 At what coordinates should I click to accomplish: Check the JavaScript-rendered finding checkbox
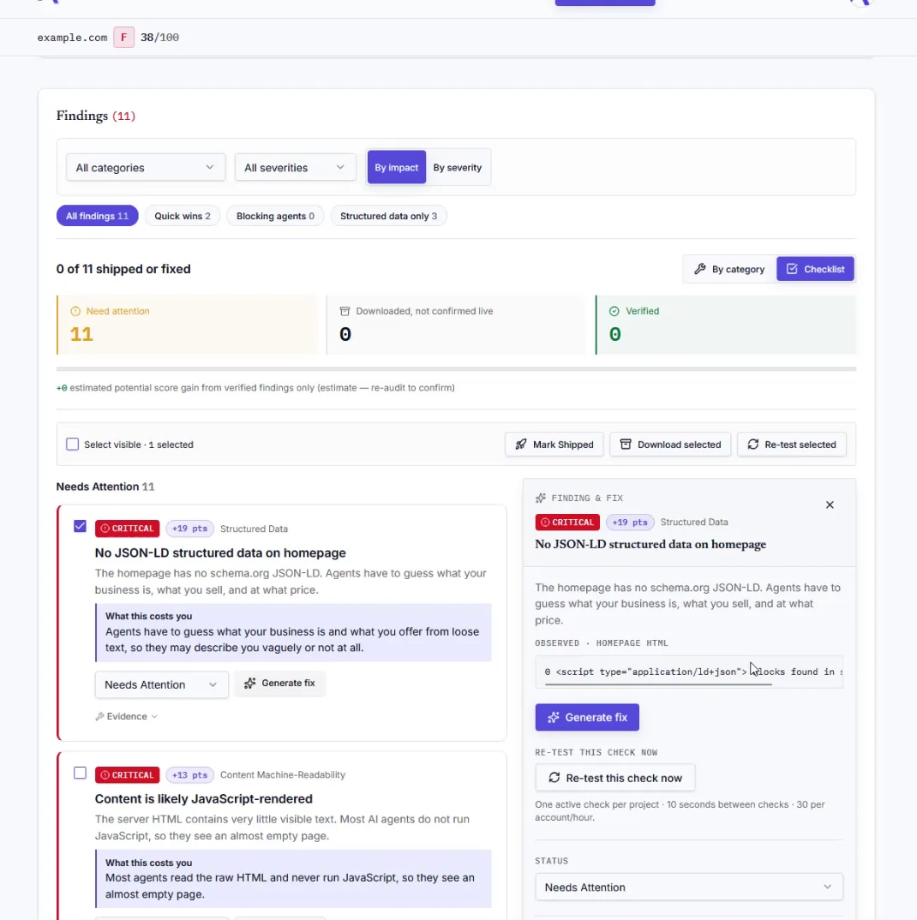[x=80, y=773]
